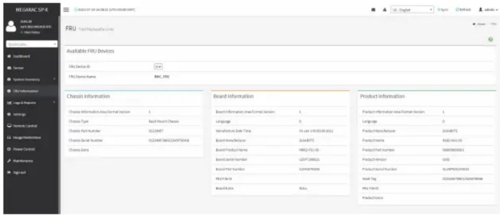Click the Available FRU Devices heading
500x215 pixels.
[90, 52]
